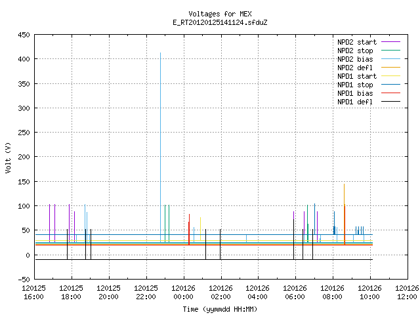420x315 pixels.
Task: Click the 450 y-axis tick label
Action: tap(24, 35)
